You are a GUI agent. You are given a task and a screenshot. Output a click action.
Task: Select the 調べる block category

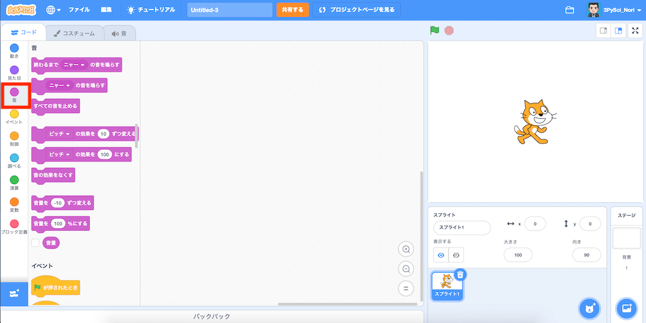pos(14,161)
